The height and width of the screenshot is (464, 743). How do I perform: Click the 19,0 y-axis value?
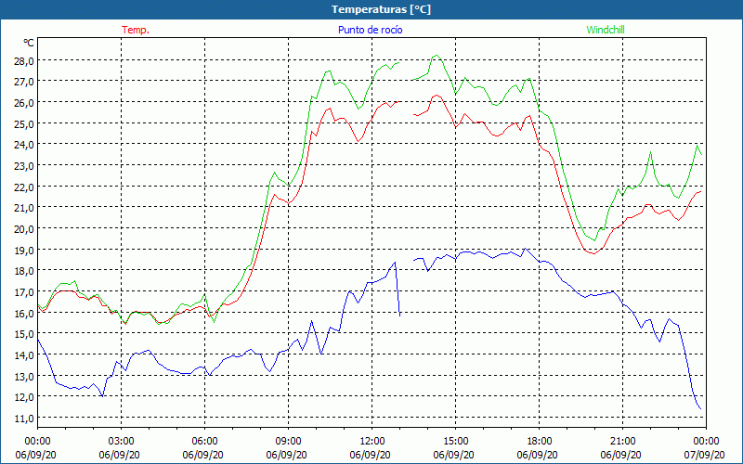[x=25, y=250]
